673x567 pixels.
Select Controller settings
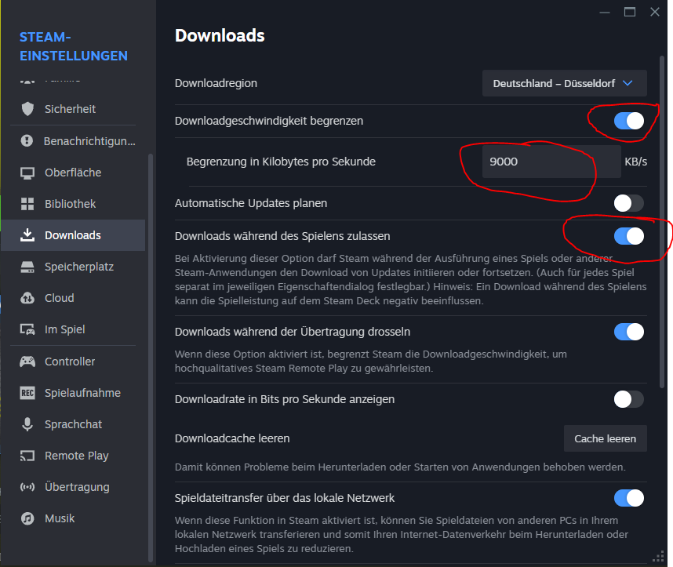coord(73,362)
